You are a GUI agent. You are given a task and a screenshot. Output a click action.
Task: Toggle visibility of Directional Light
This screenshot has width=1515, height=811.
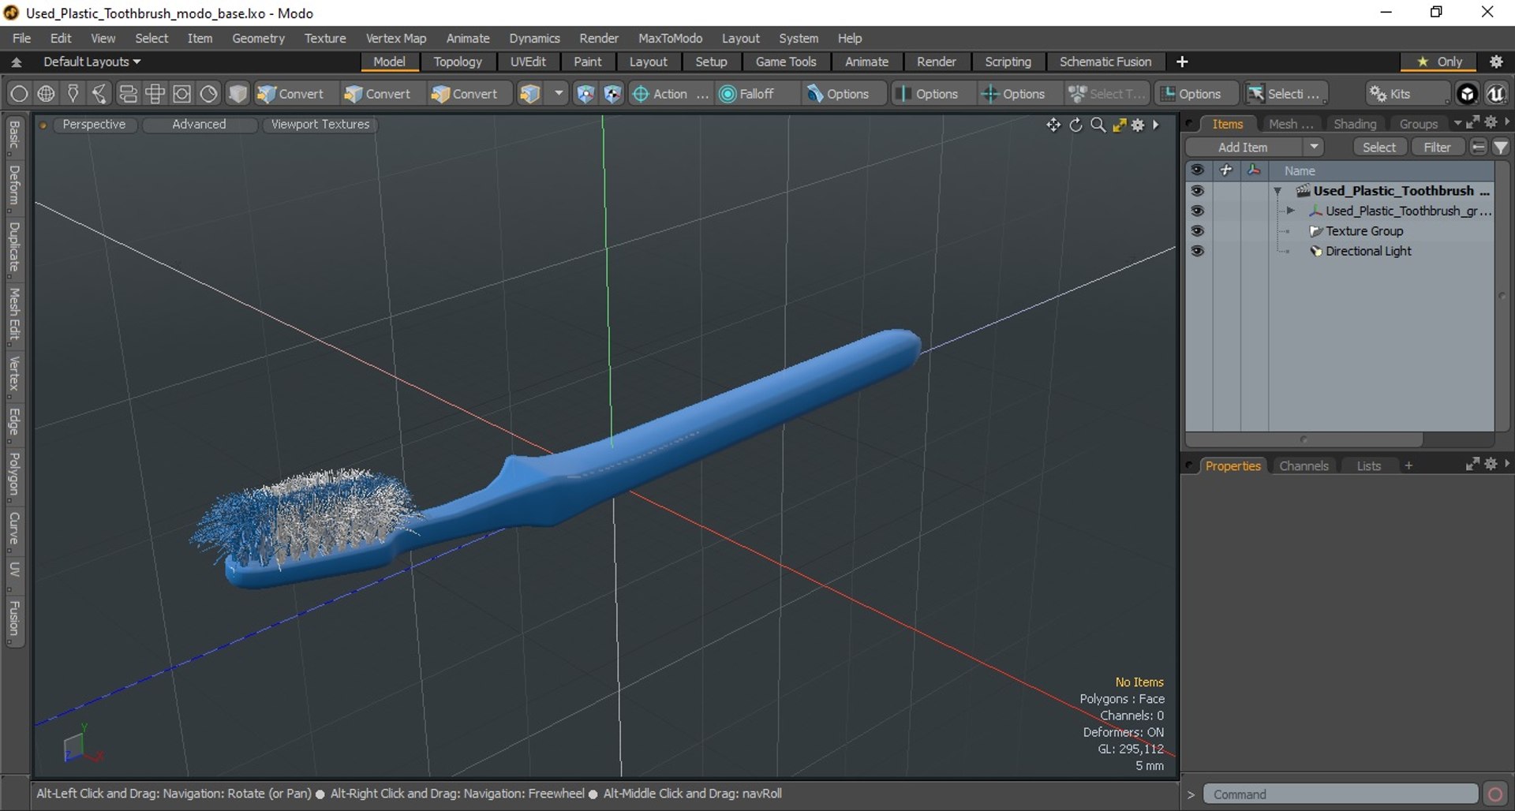1197,251
